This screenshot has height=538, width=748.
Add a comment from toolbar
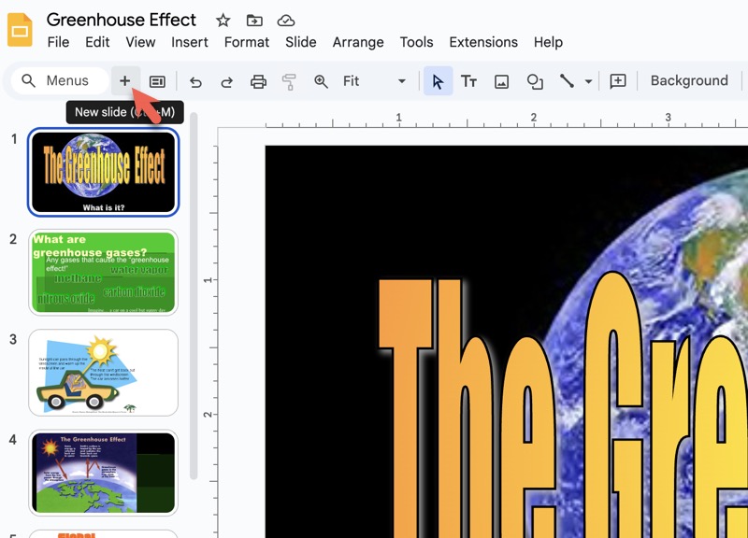[x=618, y=81]
